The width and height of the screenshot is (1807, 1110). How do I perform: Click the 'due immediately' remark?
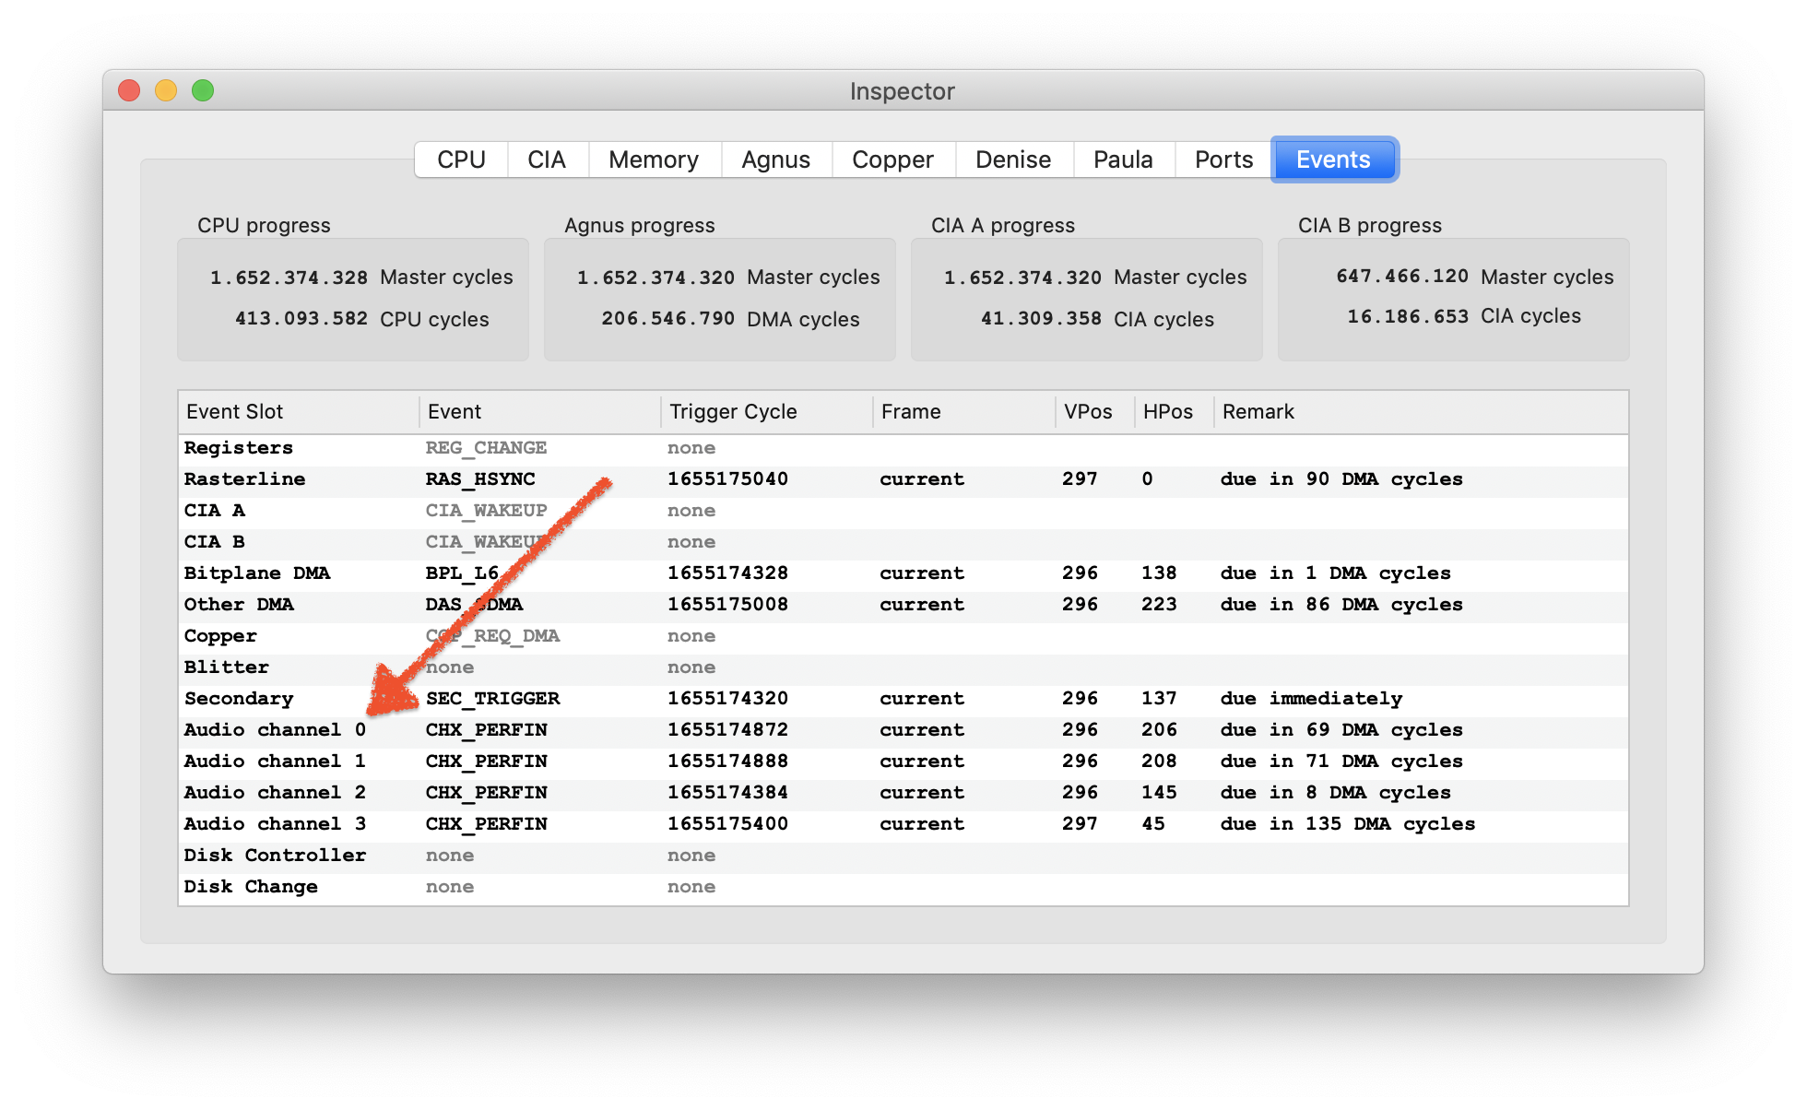pyautogui.click(x=1311, y=699)
